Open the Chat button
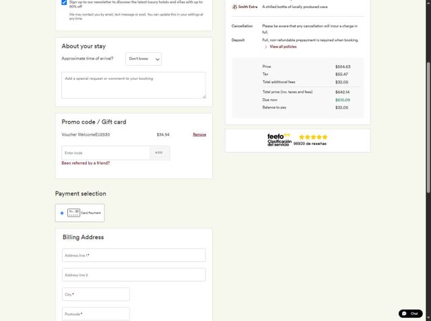The width and height of the screenshot is (431, 321). pyautogui.click(x=410, y=314)
